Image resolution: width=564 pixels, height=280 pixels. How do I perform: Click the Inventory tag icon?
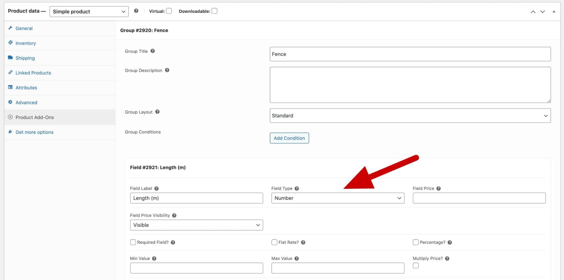[10, 43]
